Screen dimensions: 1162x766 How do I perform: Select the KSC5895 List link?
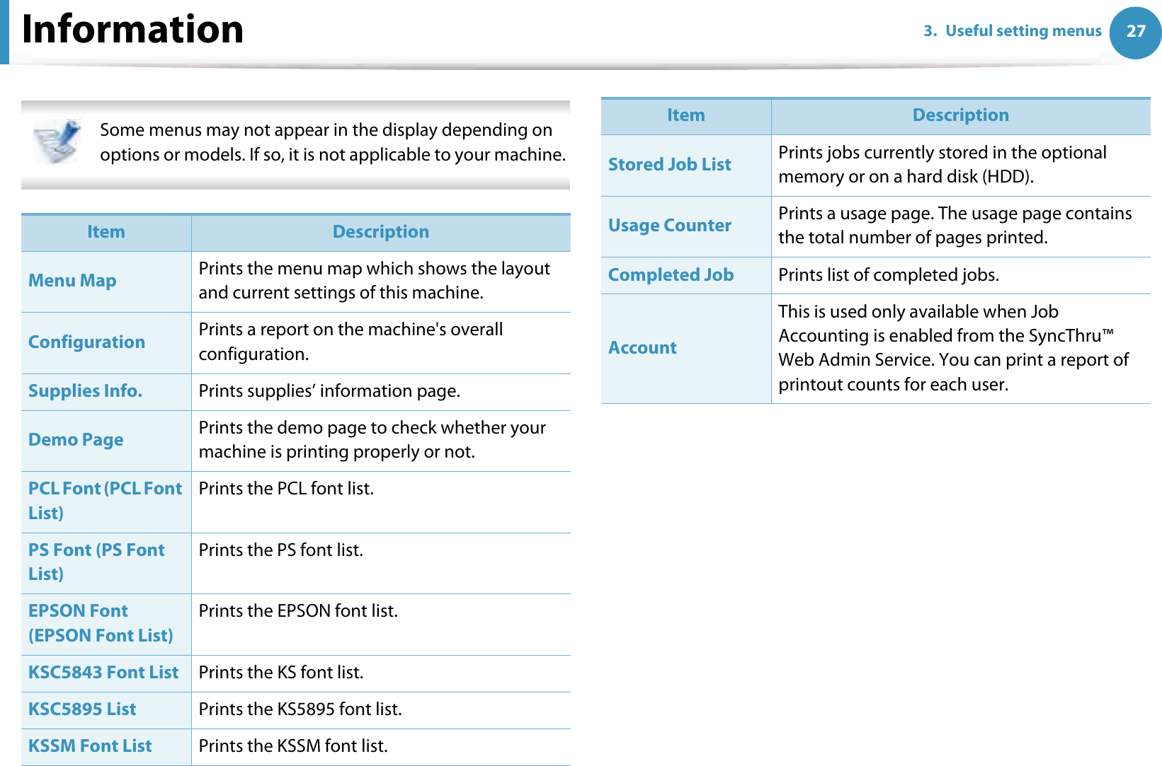[x=82, y=709]
